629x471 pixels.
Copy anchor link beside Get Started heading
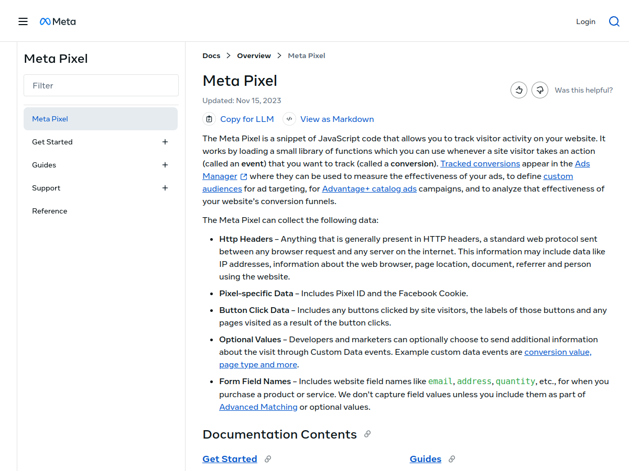pyautogui.click(x=268, y=459)
